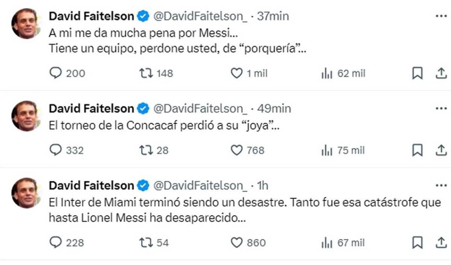Viewport: 451px width, 265px height.
Task: Retweet the first tweet about Messi
Action: 147,73
